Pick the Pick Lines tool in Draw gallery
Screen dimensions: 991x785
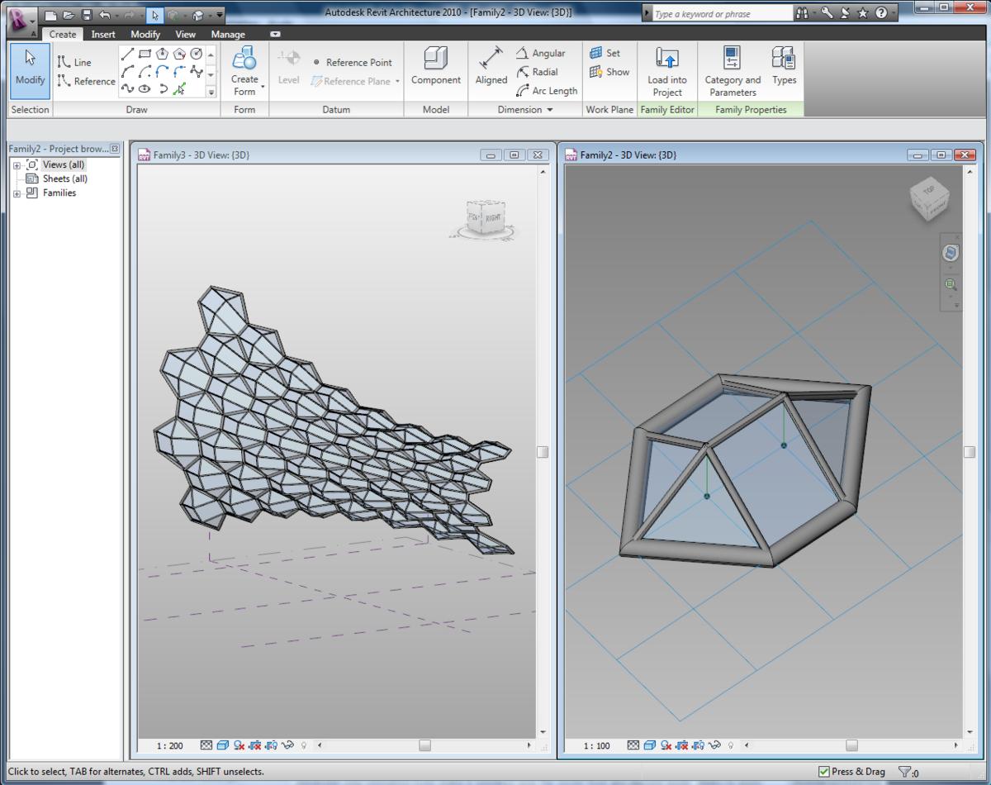[179, 88]
